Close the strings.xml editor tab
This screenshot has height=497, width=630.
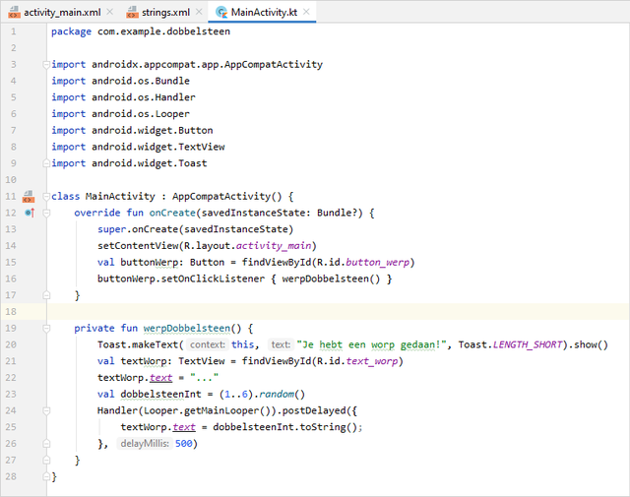[x=200, y=12]
